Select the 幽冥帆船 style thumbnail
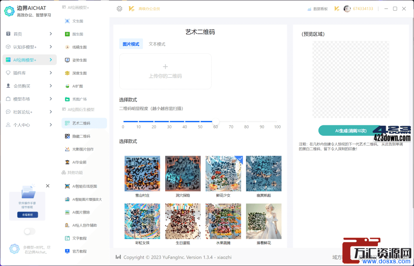The image size is (414, 266). click(264, 173)
